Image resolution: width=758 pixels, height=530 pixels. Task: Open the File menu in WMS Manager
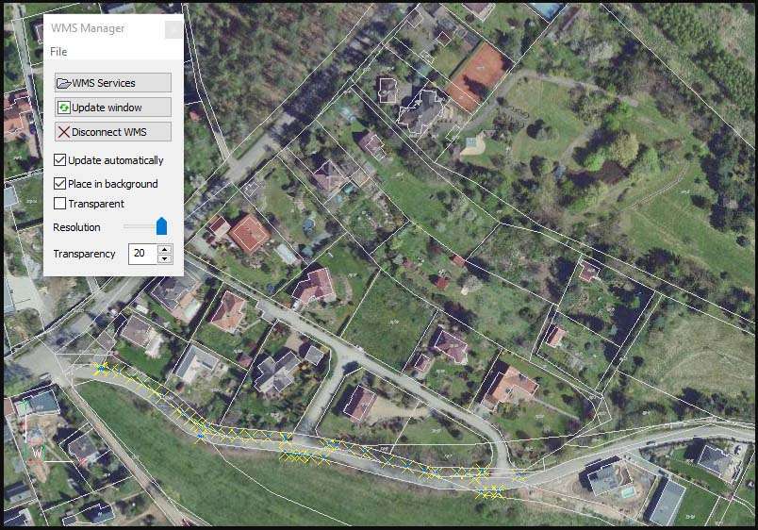pyautogui.click(x=58, y=52)
